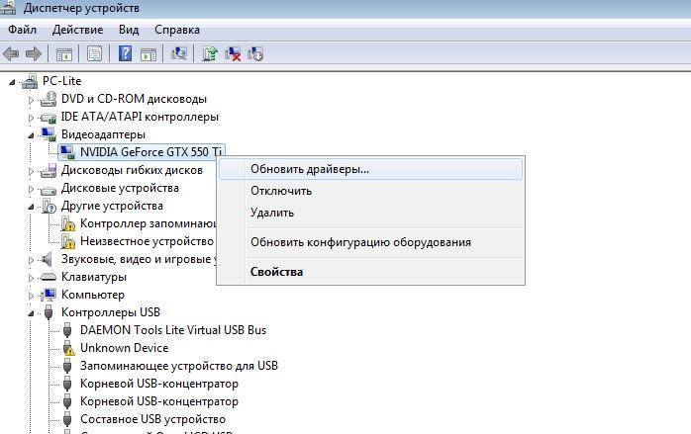The image size is (691, 434).
Task: Choose Свойства in context menu
Action: point(370,272)
